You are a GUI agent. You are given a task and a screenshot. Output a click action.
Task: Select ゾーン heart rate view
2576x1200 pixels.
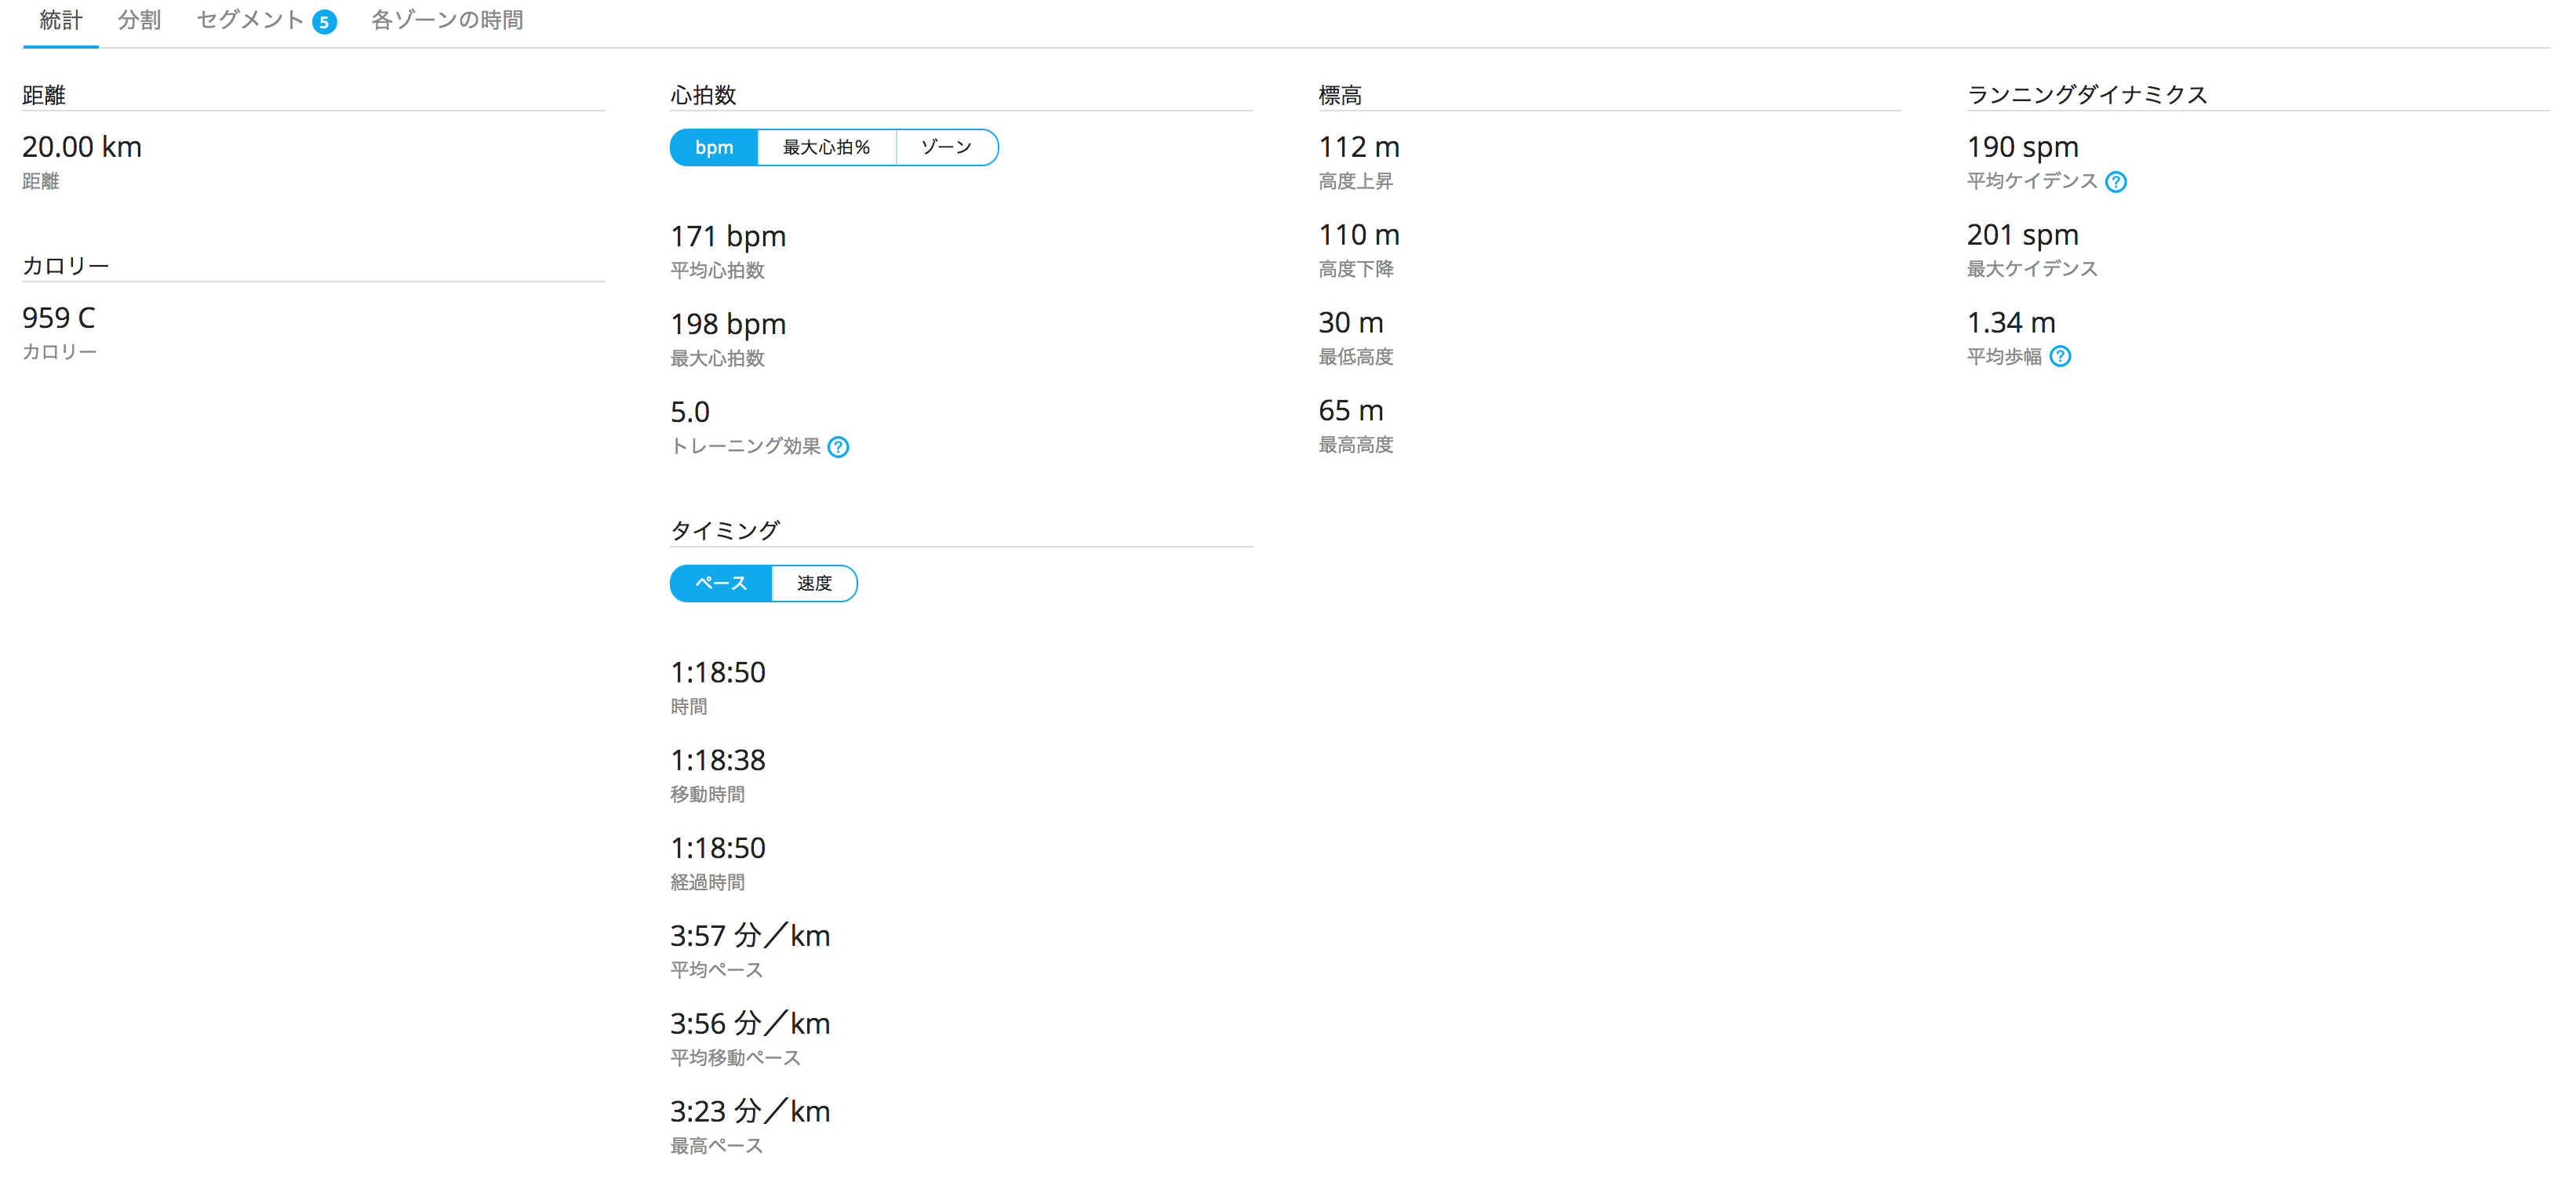tap(946, 147)
